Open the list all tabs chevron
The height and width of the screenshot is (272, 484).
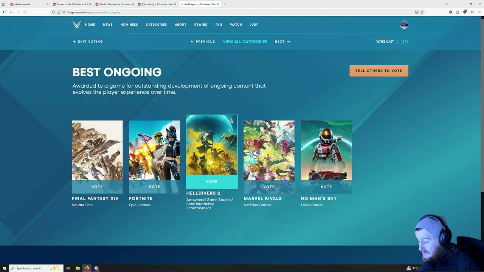447,4
